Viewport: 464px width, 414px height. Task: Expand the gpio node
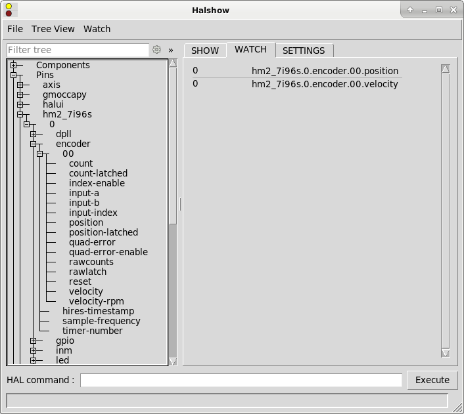click(x=33, y=341)
